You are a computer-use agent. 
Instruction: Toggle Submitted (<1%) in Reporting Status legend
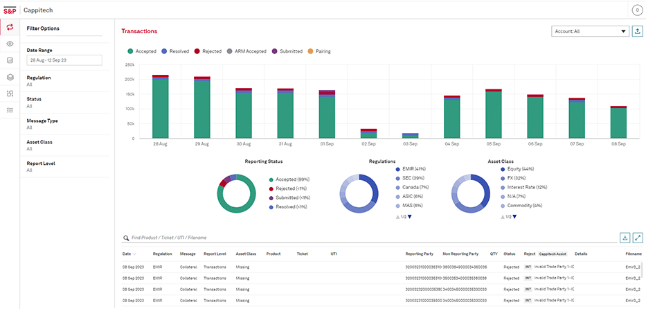point(290,197)
